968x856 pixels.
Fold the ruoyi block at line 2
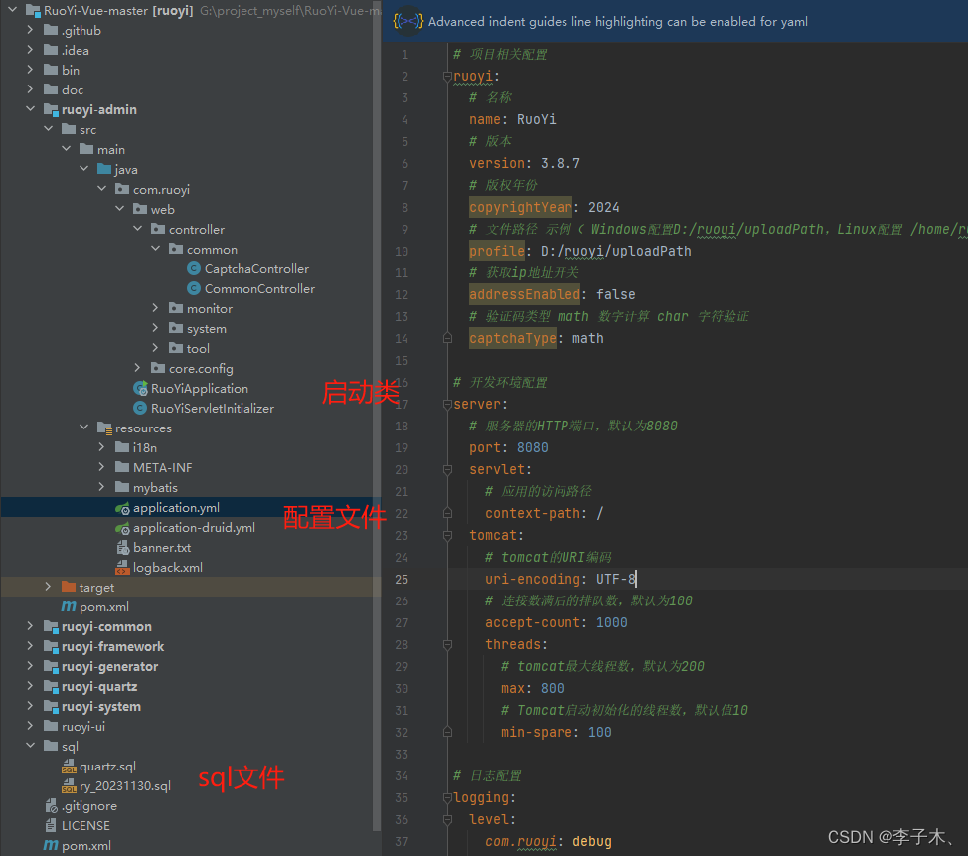pyautogui.click(x=447, y=76)
